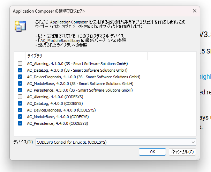211x172 pixels.
Task: Select AC_Alarming, 4.1.0.0 row text
Action: pyautogui.click(x=77, y=64)
